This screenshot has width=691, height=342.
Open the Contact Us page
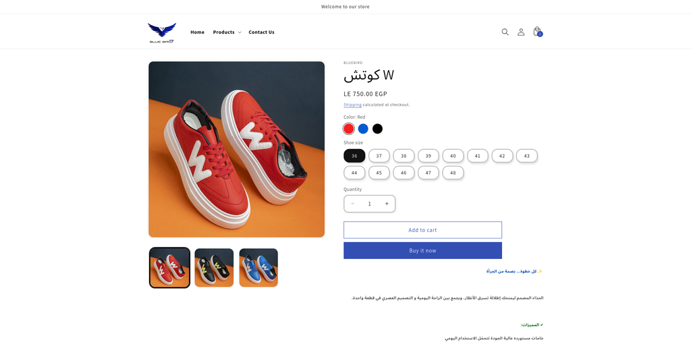pyautogui.click(x=261, y=32)
